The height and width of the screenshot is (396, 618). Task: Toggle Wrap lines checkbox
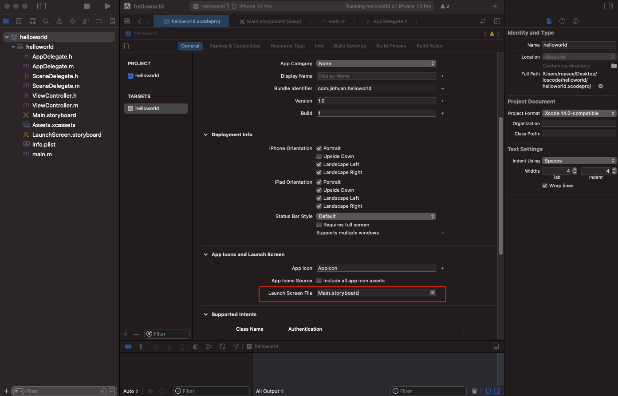(x=545, y=186)
